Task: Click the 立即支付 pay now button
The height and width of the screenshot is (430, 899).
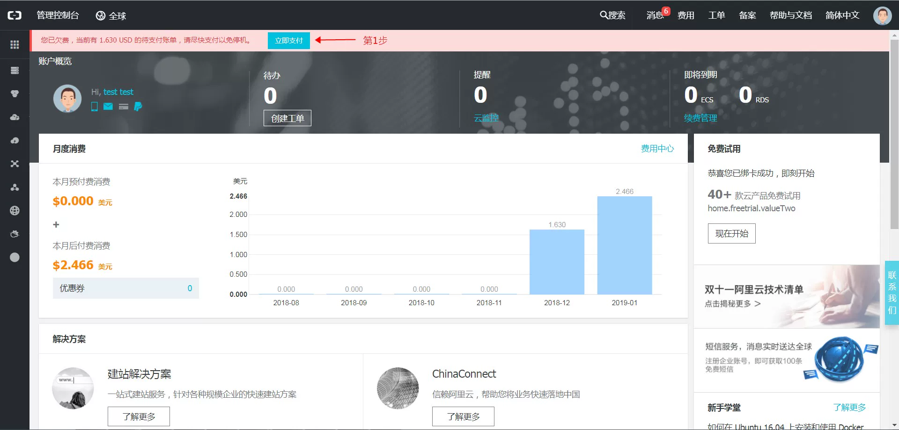Action: (x=289, y=41)
